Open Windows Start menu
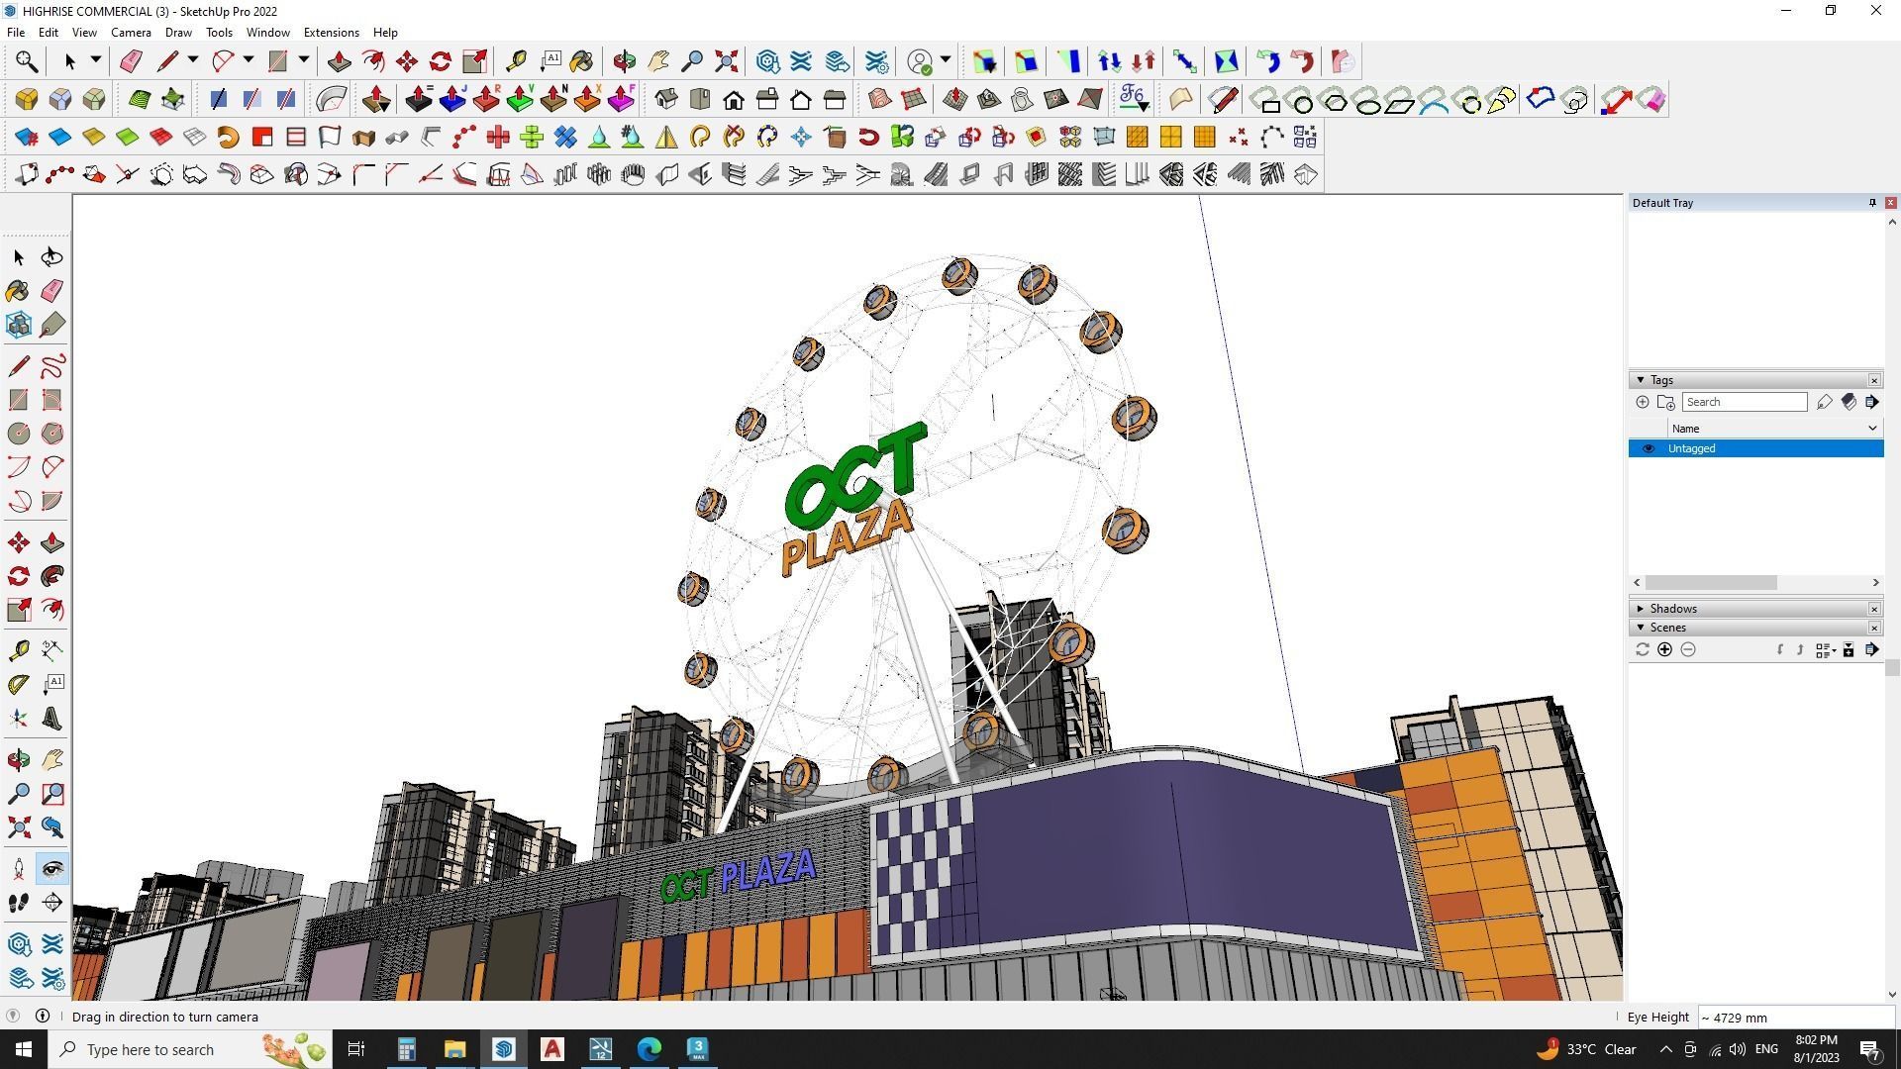The width and height of the screenshot is (1901, 1069). pyautogui.click(x=24, y=1049)
